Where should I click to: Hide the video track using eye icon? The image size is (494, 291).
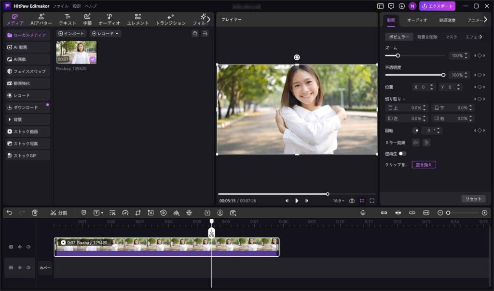point(20,247)
